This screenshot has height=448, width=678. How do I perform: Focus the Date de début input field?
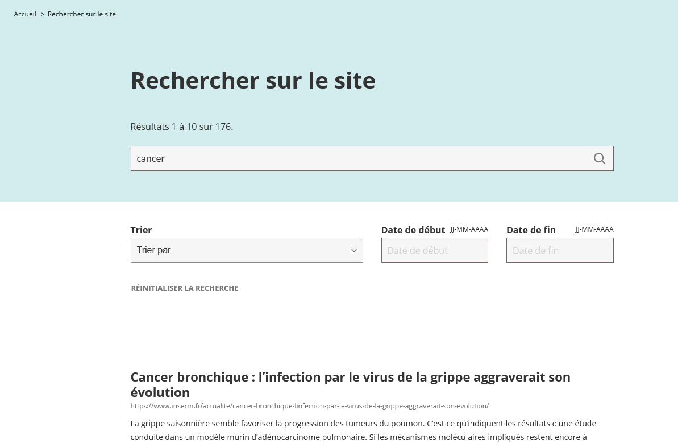click(x=434, y=250)
